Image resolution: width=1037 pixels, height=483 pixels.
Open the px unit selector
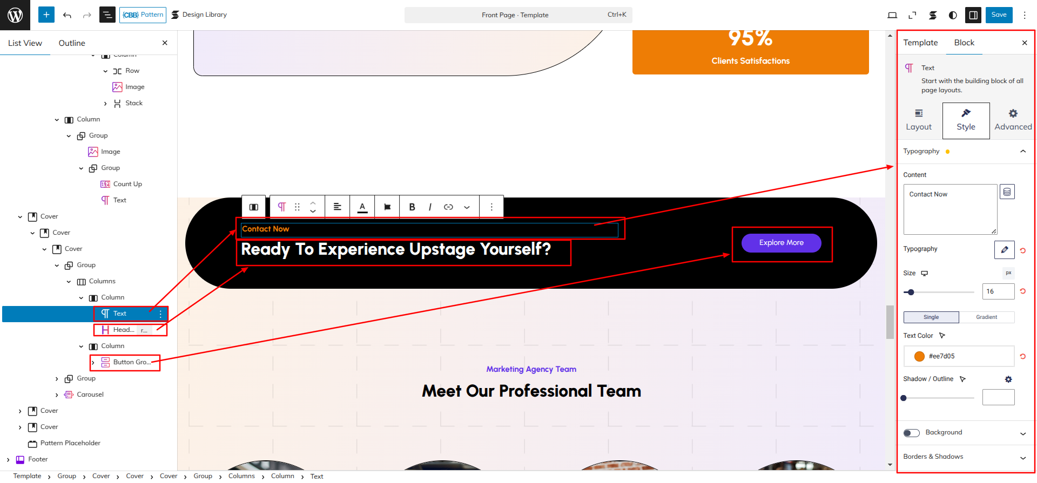[x=1008, y=273]
